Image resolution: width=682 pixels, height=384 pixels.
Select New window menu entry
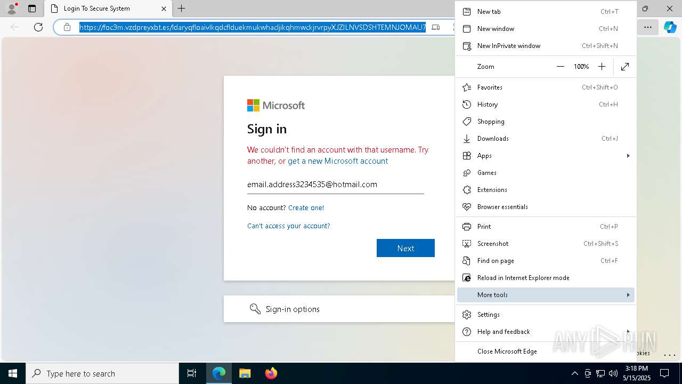click(x=546, y=29)
